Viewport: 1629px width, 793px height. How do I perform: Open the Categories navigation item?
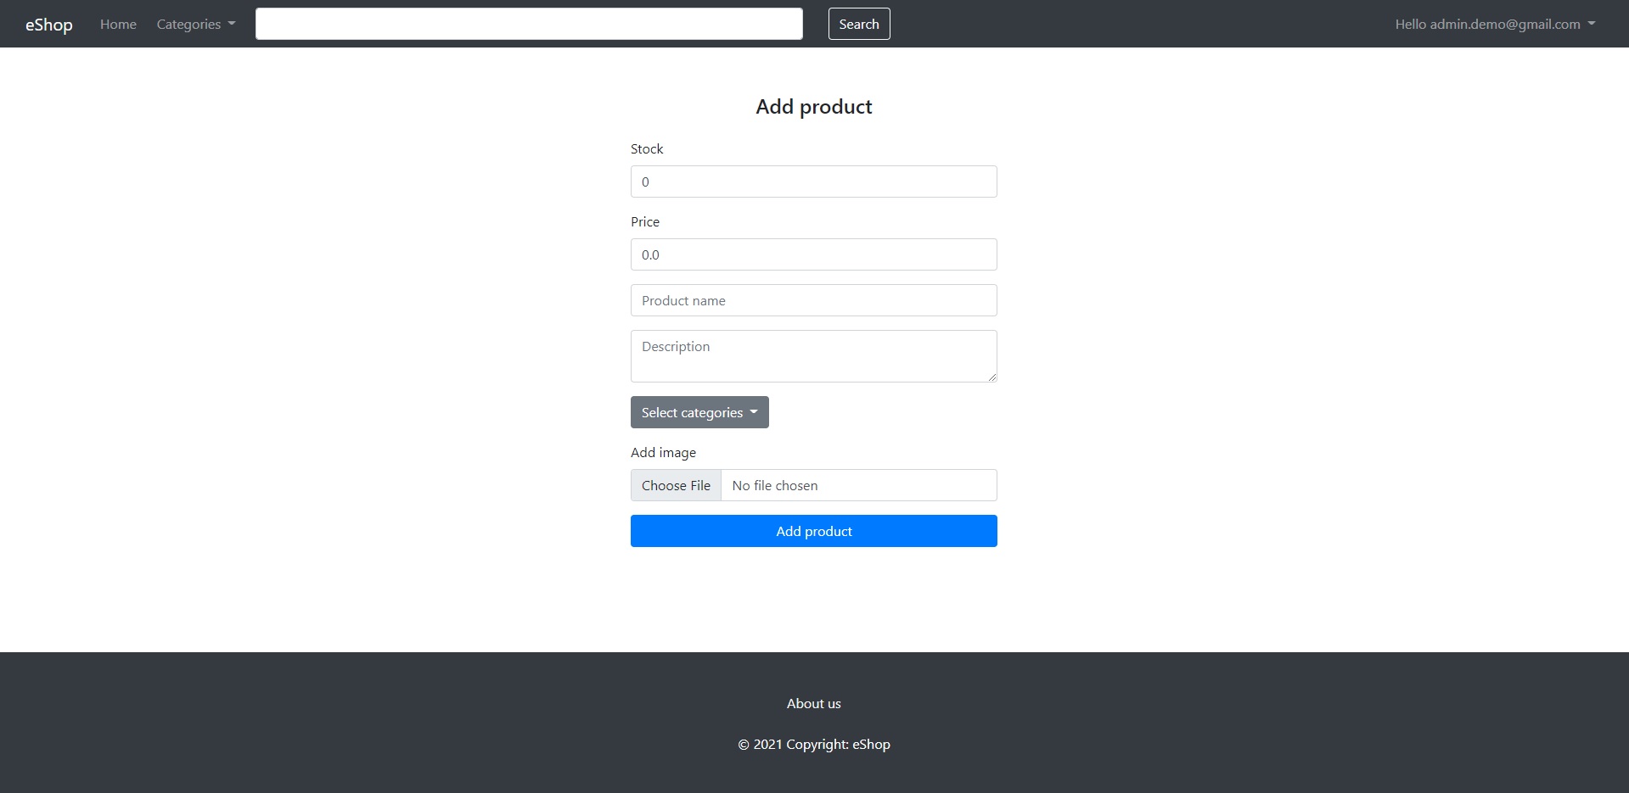(x=194, y=24)
